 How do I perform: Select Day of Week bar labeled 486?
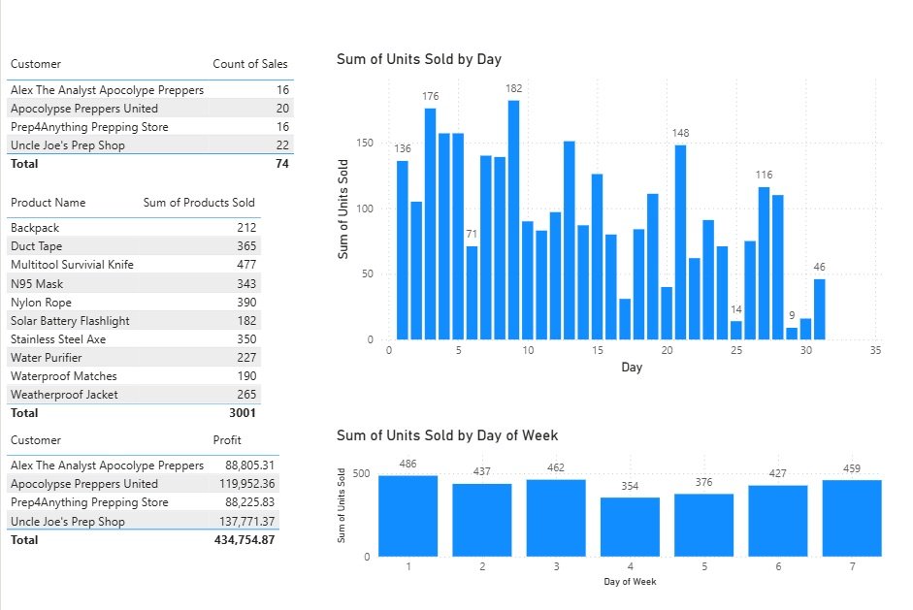pyautogui.click(x=408, y=516)
